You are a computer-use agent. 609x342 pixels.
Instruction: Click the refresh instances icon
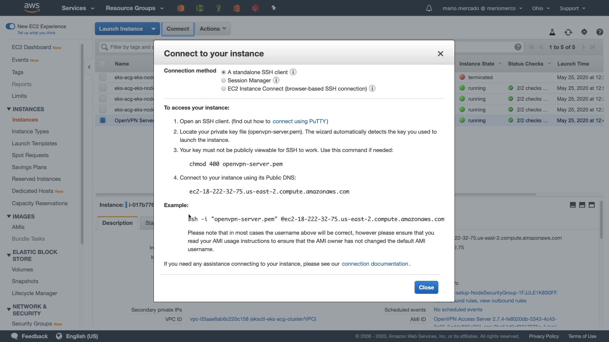[x=568, y=32]
